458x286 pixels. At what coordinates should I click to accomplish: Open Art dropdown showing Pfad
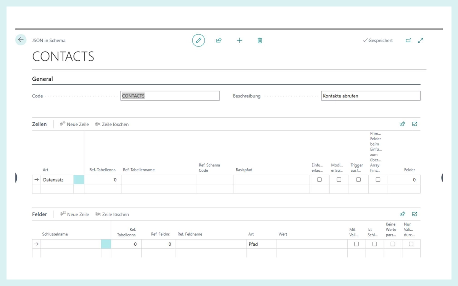pos(261,244)
